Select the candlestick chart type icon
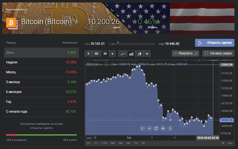The image size is (238, 149). click(140, 54)
